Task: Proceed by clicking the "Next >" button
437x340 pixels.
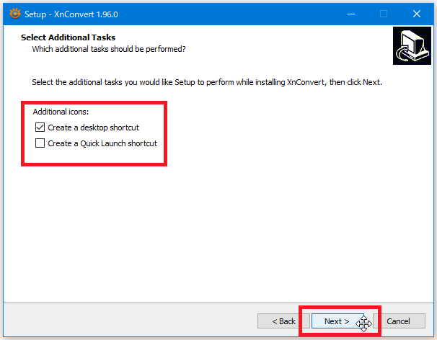Action: pos(337,321)
